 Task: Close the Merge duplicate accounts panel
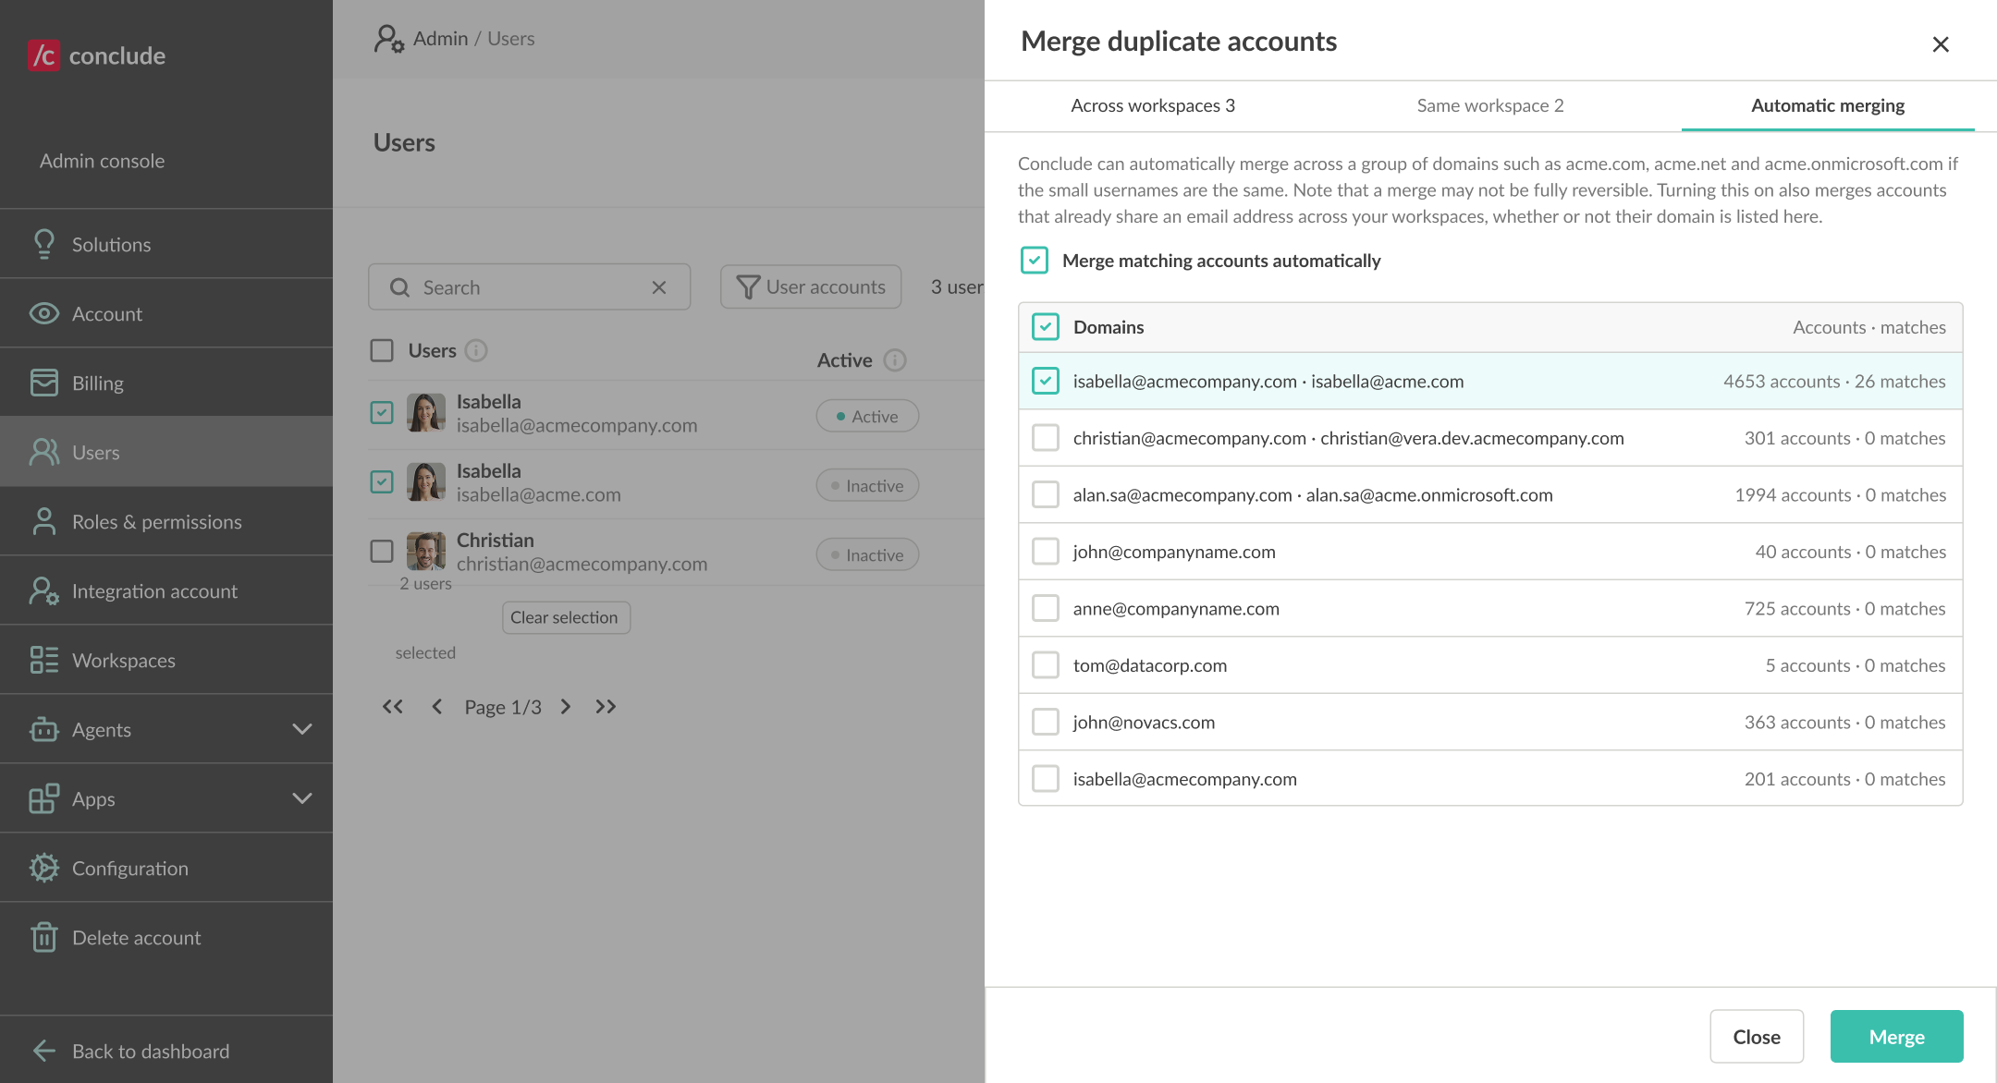point(1941,44)
